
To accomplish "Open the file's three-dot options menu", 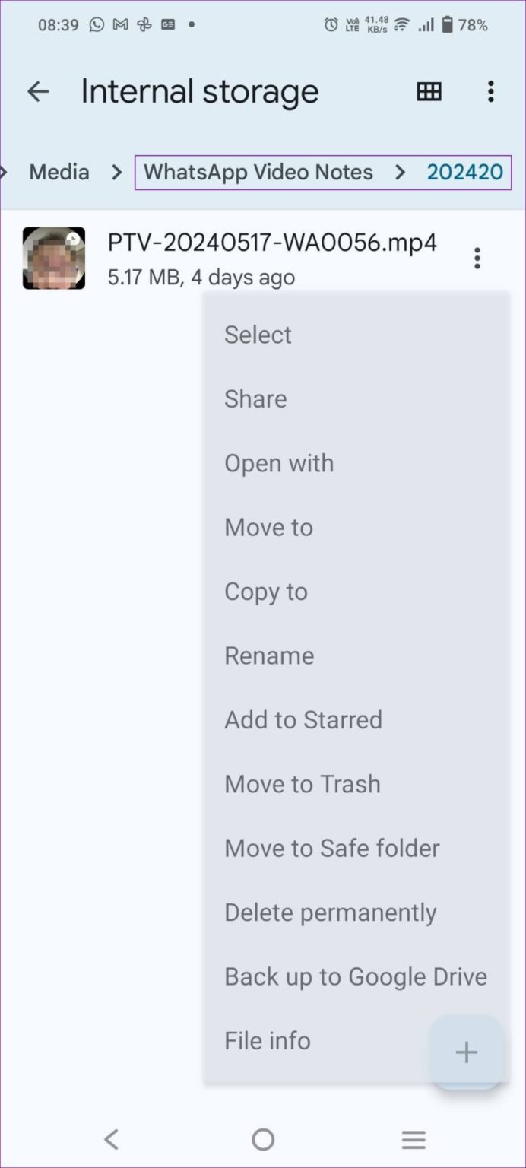I will [x=477, y=258].
